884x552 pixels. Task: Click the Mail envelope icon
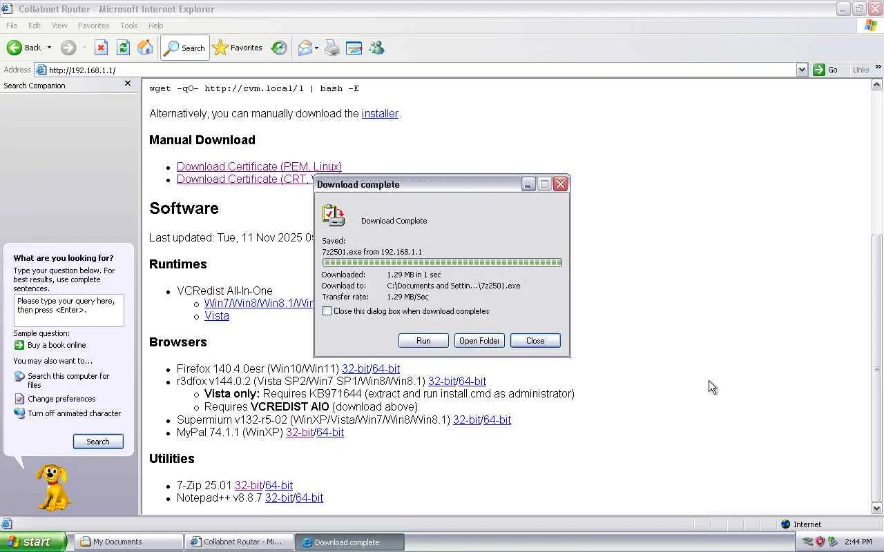point(305,48)
